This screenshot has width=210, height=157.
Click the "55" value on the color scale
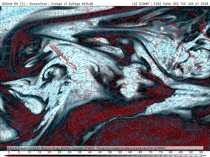point(120,152)
